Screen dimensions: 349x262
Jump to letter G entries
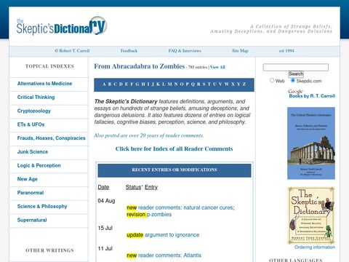click(137, 84)
